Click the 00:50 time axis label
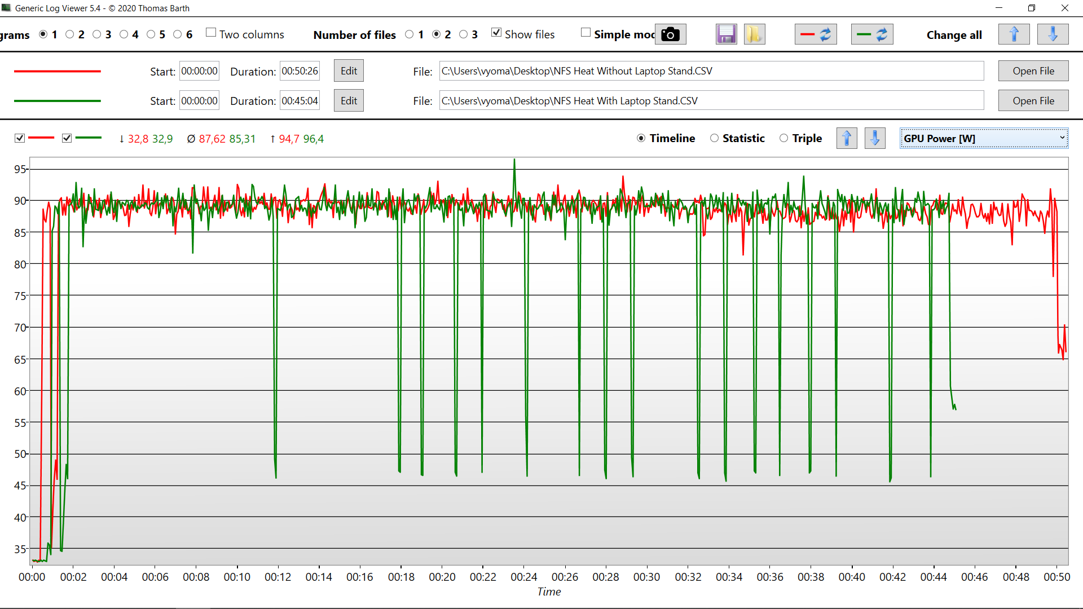1083x609 pixels. [1057, 577]
